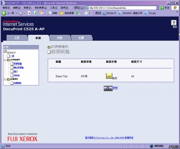Open Favorites via the star icon

61,13
